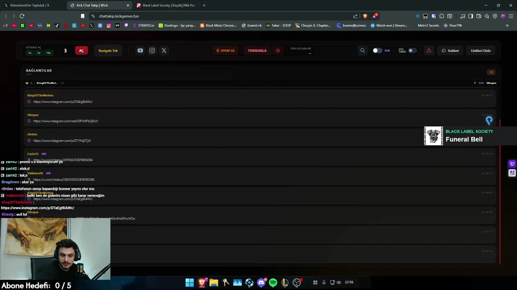Open a new browser tab
This screenshot has height=290, width=517.
tap(204, 5)
